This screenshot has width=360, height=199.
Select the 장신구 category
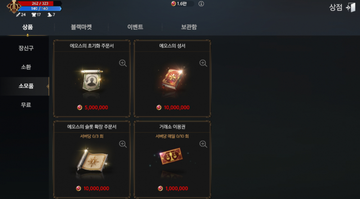(x=26, y=48)
